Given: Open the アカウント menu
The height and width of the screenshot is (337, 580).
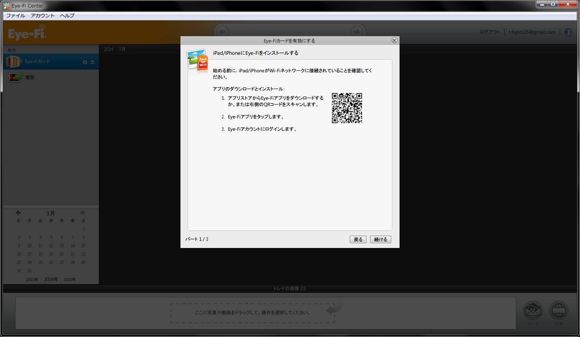Looking at the screenshot, I should coord(43,15).
